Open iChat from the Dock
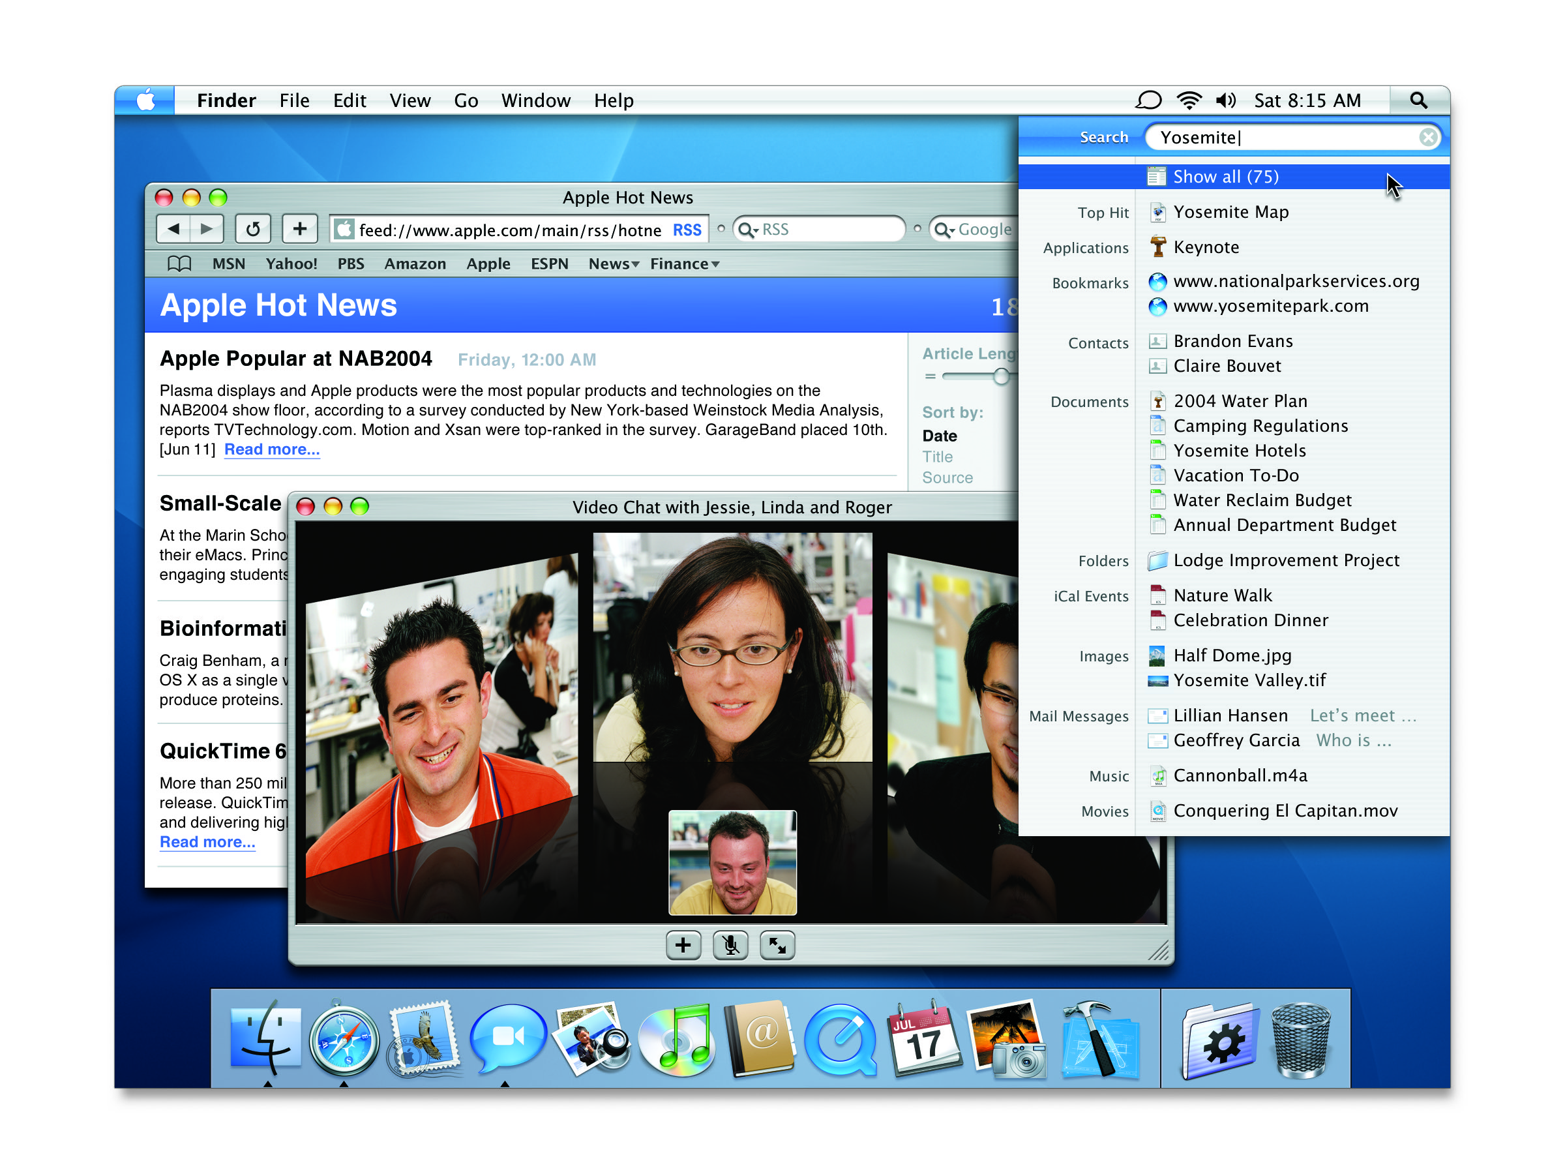This screenshot has width=1565, height=1174. [508, 1038]
